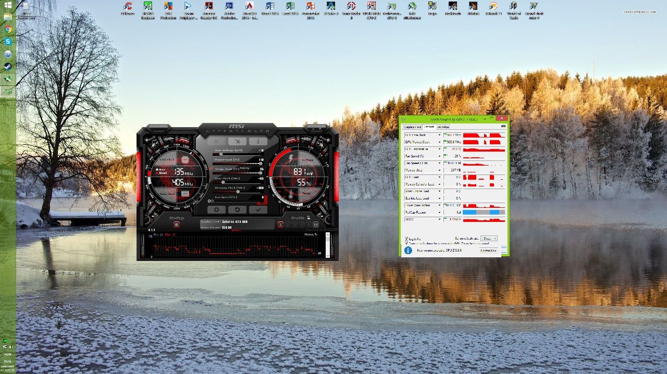The height and width of the screenshot is (374, 667).
Task: Open Power Consumption sensor dropdown
Action: 439,205
